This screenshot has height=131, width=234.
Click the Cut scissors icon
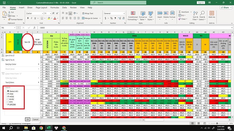pos(9,12)
